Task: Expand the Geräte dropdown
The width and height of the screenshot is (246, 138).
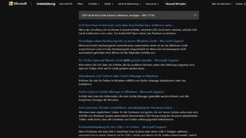Action: coord(109,4)
